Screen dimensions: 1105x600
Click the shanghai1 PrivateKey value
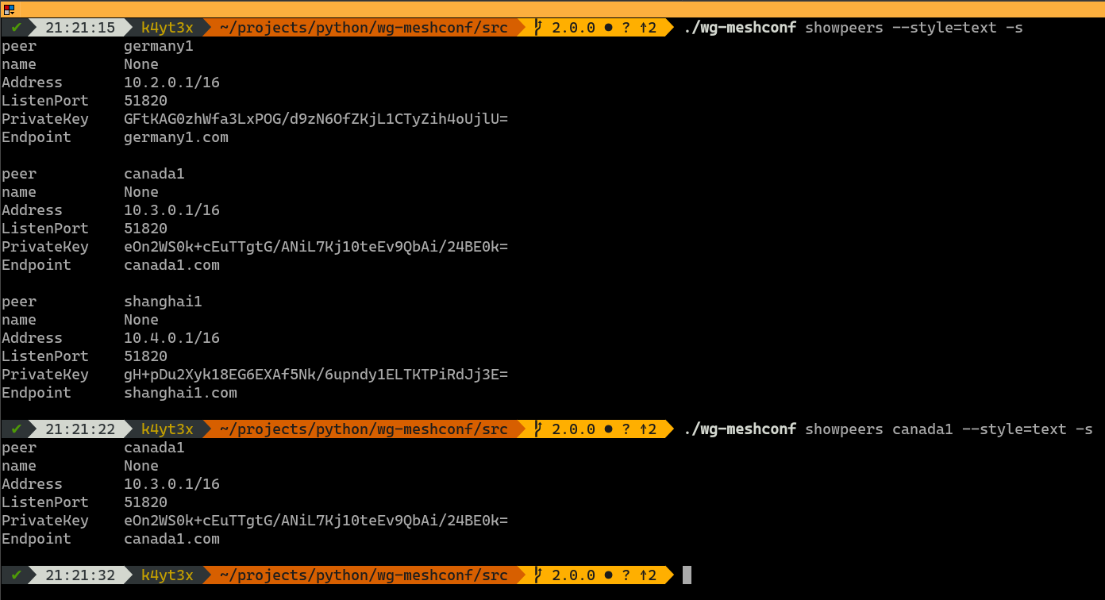[x=316, y=375]
